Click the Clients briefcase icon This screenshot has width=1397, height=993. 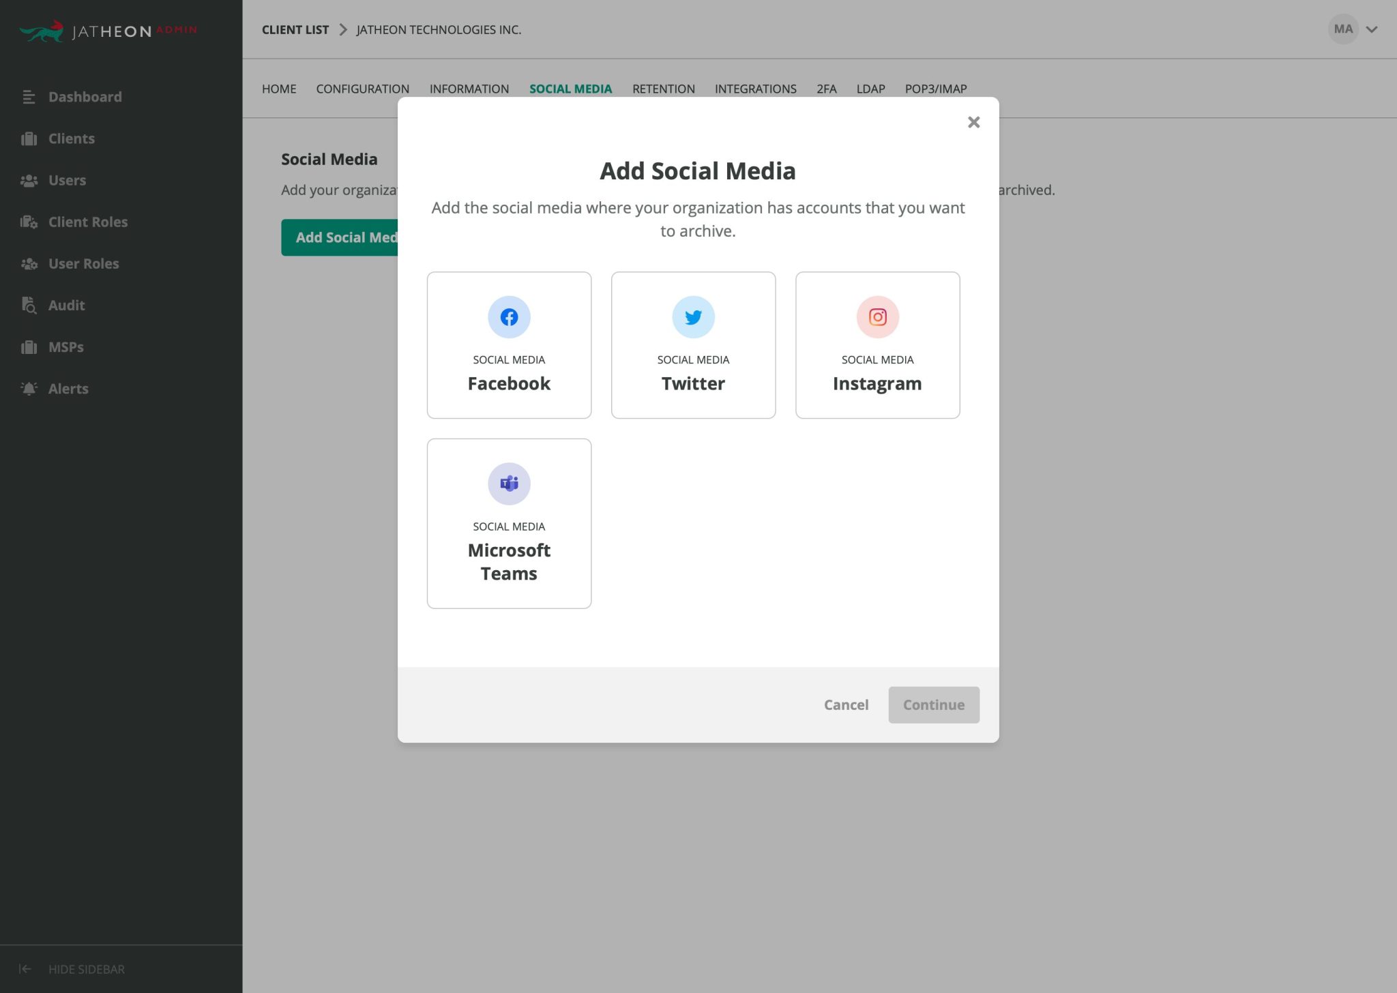pos(29,138)
